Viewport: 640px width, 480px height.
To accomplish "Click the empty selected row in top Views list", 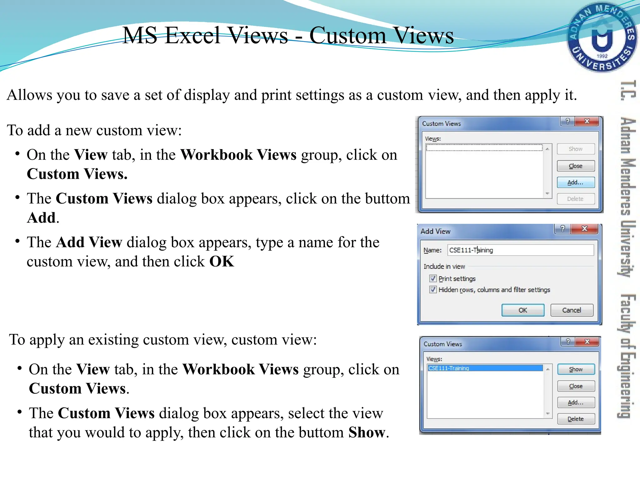I will click(484, 147).
